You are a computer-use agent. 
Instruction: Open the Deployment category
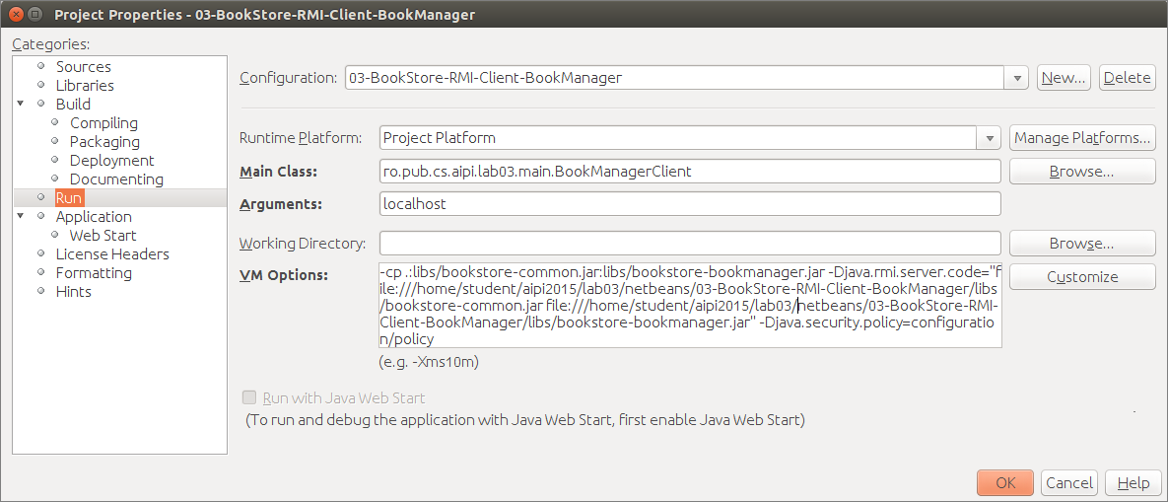[x=111, y=160]
